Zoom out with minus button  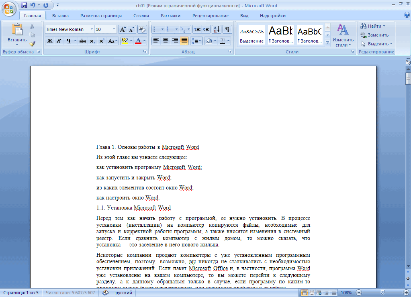coord(359,293)
